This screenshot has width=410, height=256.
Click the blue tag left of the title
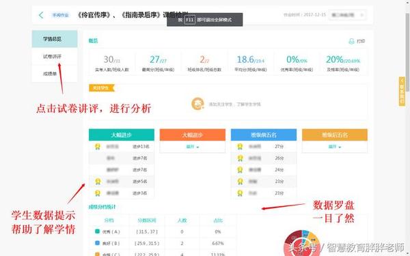[x=60, y=15]
